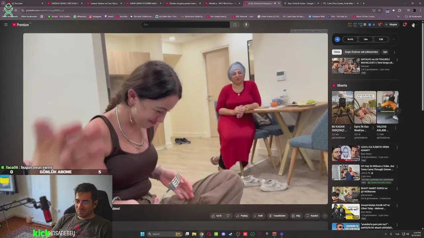Viewport: 424px width, 238px height.
Task: Click the YouTube Ara search field
Action: (x=185, y=24)
